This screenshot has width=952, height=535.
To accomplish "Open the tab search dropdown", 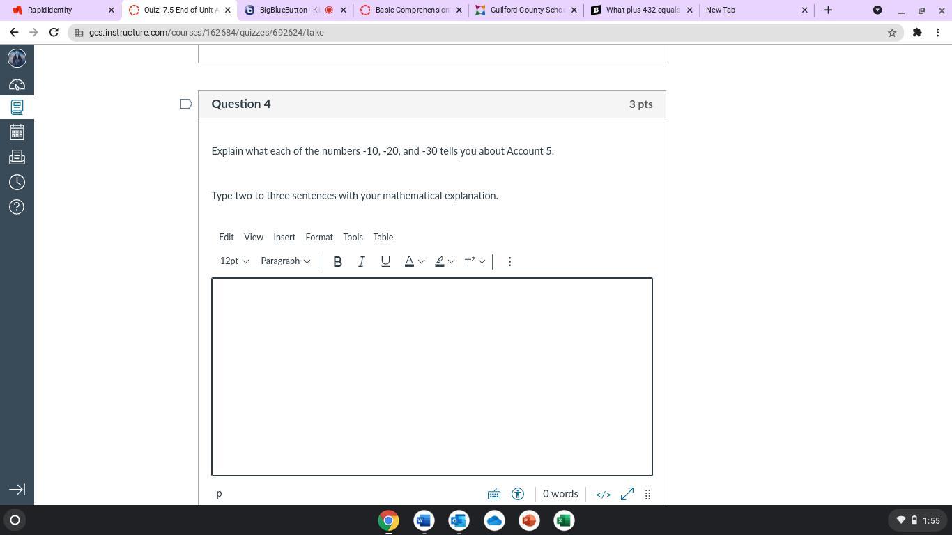I will coord(877,10).
